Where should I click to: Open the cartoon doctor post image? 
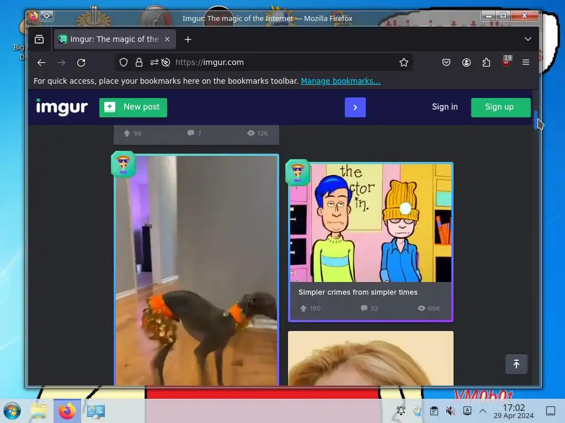click(370, 223)
